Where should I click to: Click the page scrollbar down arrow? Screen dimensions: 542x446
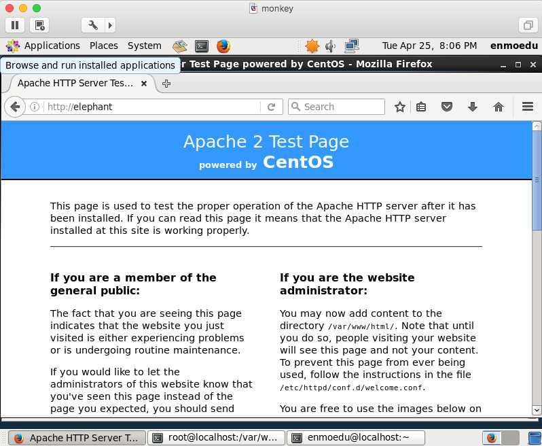537,410
